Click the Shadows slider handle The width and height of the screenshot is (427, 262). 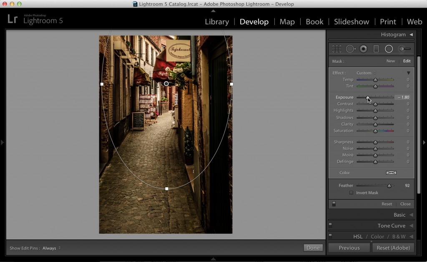click(375, 118)
